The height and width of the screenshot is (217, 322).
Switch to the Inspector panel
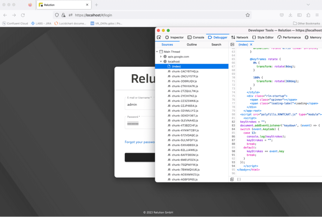pos(175,37)
